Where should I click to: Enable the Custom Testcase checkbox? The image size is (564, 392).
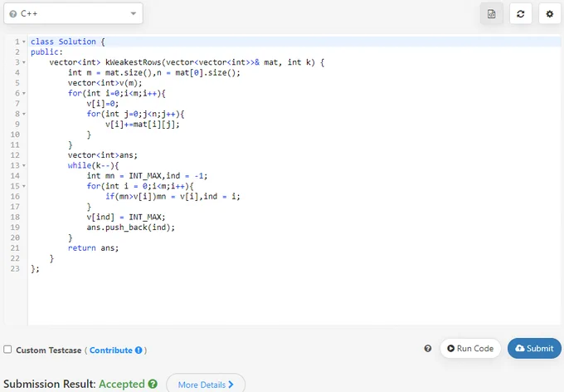[7, 350]
